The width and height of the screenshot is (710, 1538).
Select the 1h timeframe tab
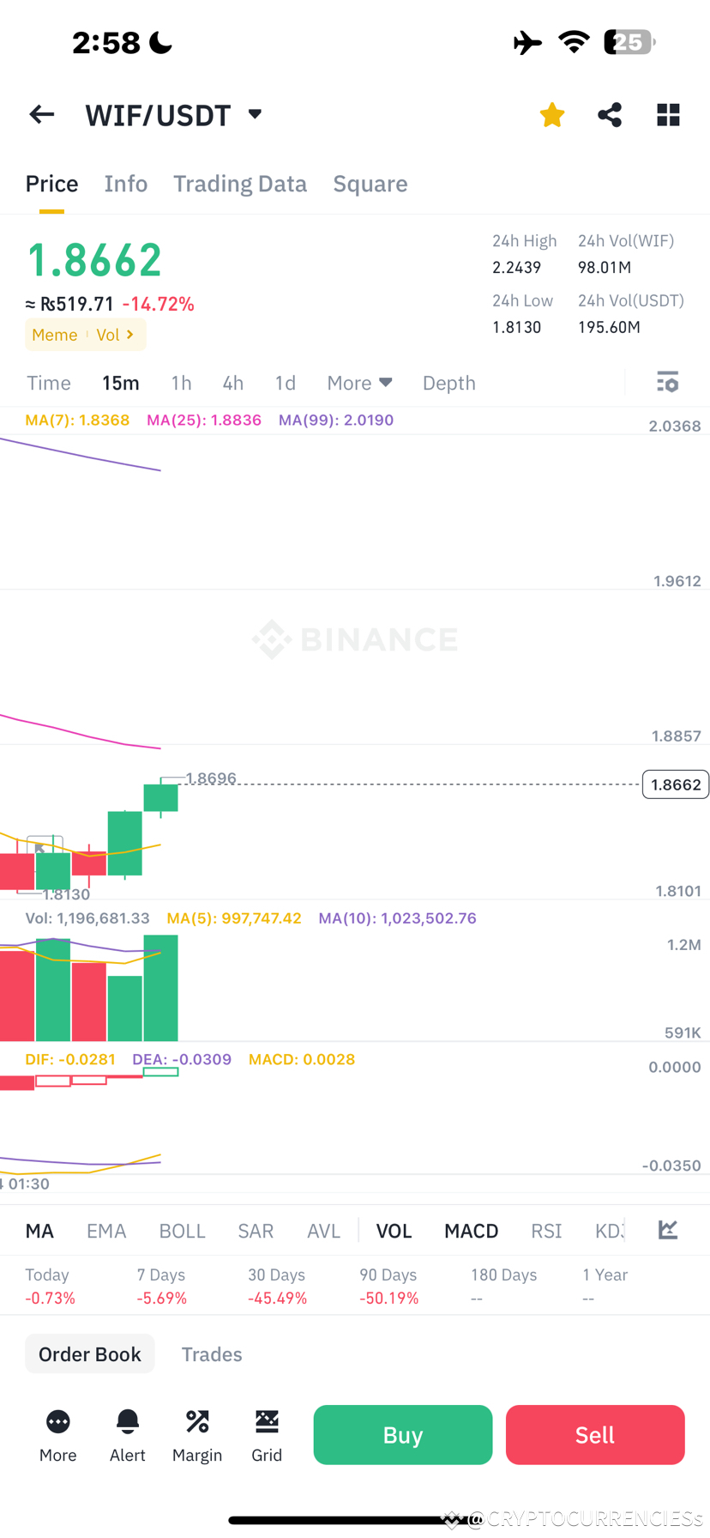[181, 383]
